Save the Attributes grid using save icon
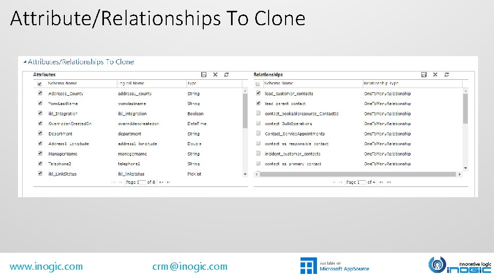 tap(204, 75)
